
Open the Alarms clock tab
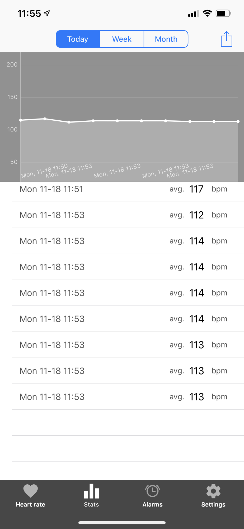(x=152, y=496)
